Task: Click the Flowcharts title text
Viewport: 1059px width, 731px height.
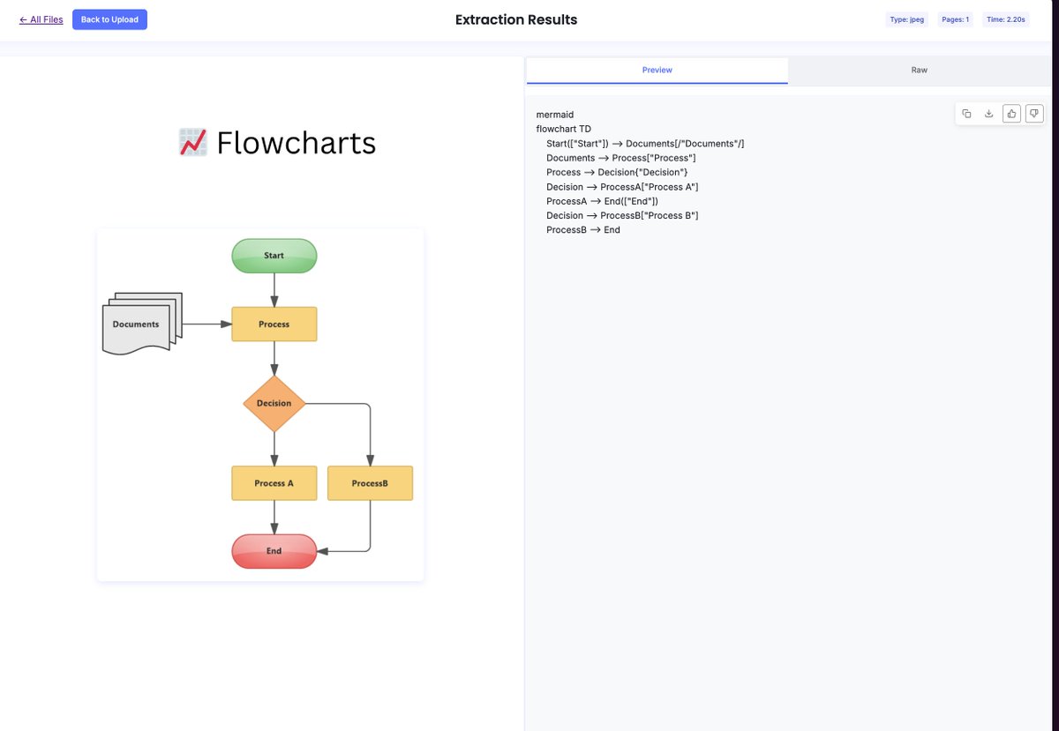Action: pos(296,143)
